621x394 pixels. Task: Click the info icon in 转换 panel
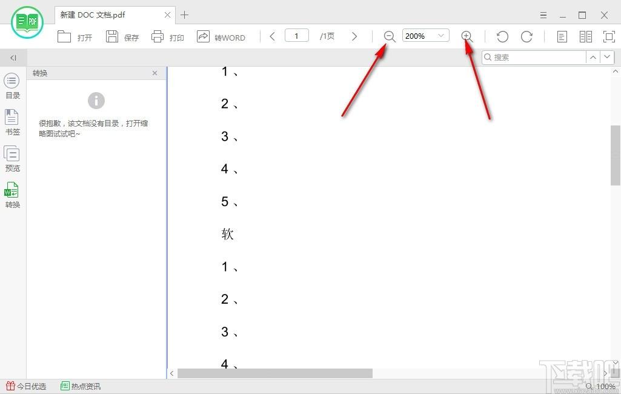96,101
